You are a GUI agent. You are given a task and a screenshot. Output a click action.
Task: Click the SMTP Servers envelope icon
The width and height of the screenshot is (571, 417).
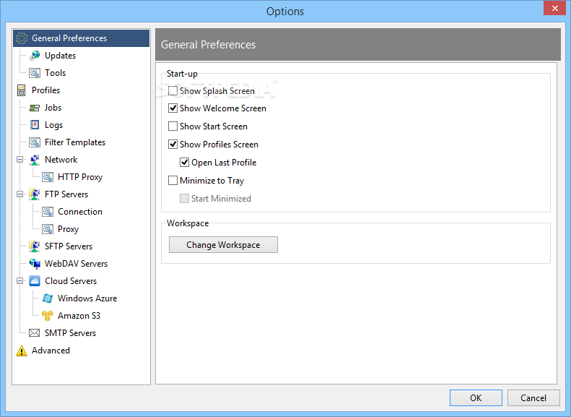point(35,333)
